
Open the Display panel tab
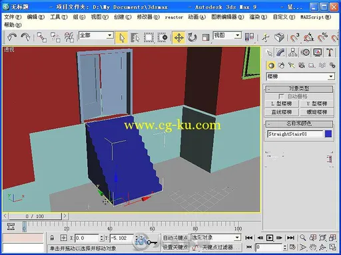[318, 52]
